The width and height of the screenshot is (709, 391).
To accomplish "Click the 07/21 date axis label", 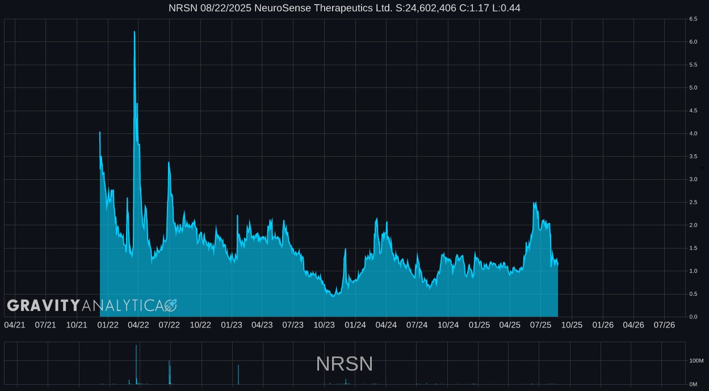I will [45, 325].
